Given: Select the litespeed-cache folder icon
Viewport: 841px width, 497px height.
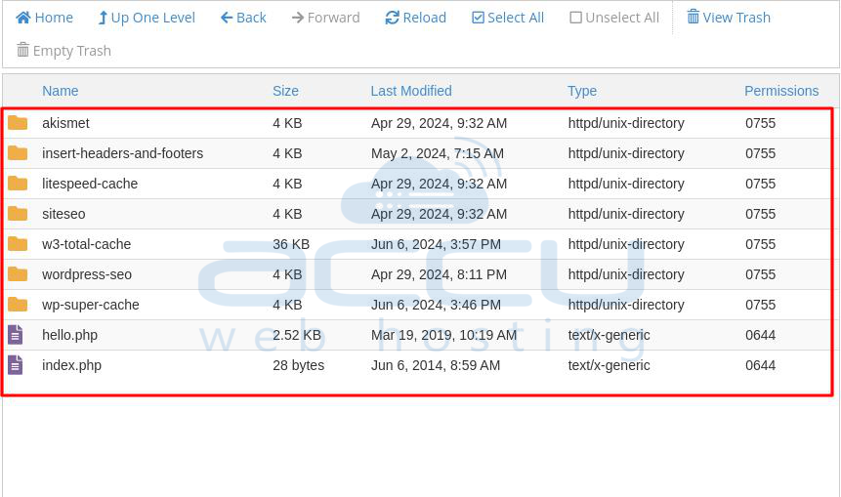Looking at the screenshot, I should tap(18, 184).
